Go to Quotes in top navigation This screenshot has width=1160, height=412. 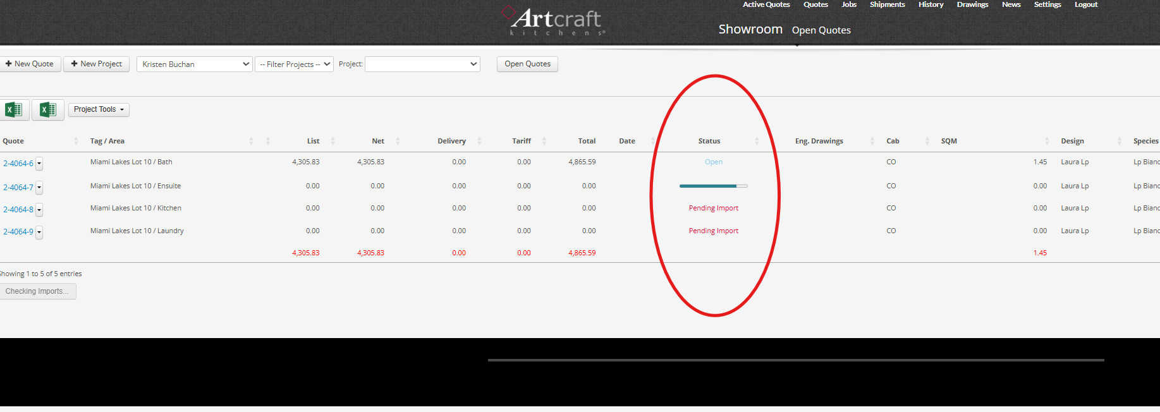point(815,4)
